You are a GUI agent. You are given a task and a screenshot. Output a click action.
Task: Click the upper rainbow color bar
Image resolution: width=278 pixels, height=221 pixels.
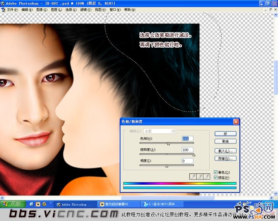point(180,183)
